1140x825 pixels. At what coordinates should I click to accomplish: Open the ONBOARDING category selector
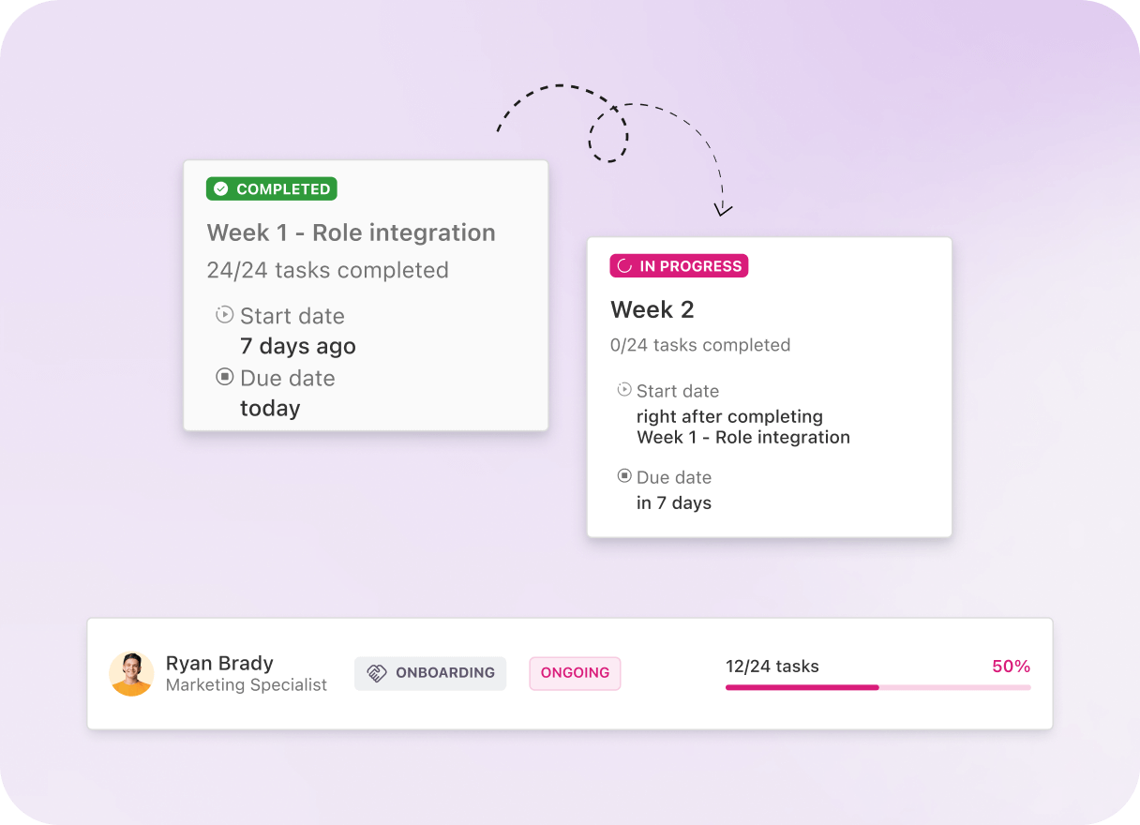pyautogui.click(x=430, y=672)
